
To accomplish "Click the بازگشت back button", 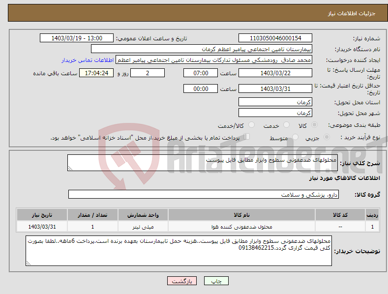I will [x=182, y=281].
